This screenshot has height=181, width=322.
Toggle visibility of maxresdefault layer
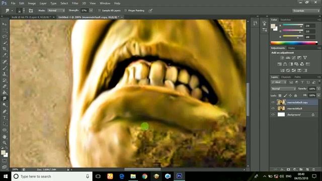tap(273, 109)
